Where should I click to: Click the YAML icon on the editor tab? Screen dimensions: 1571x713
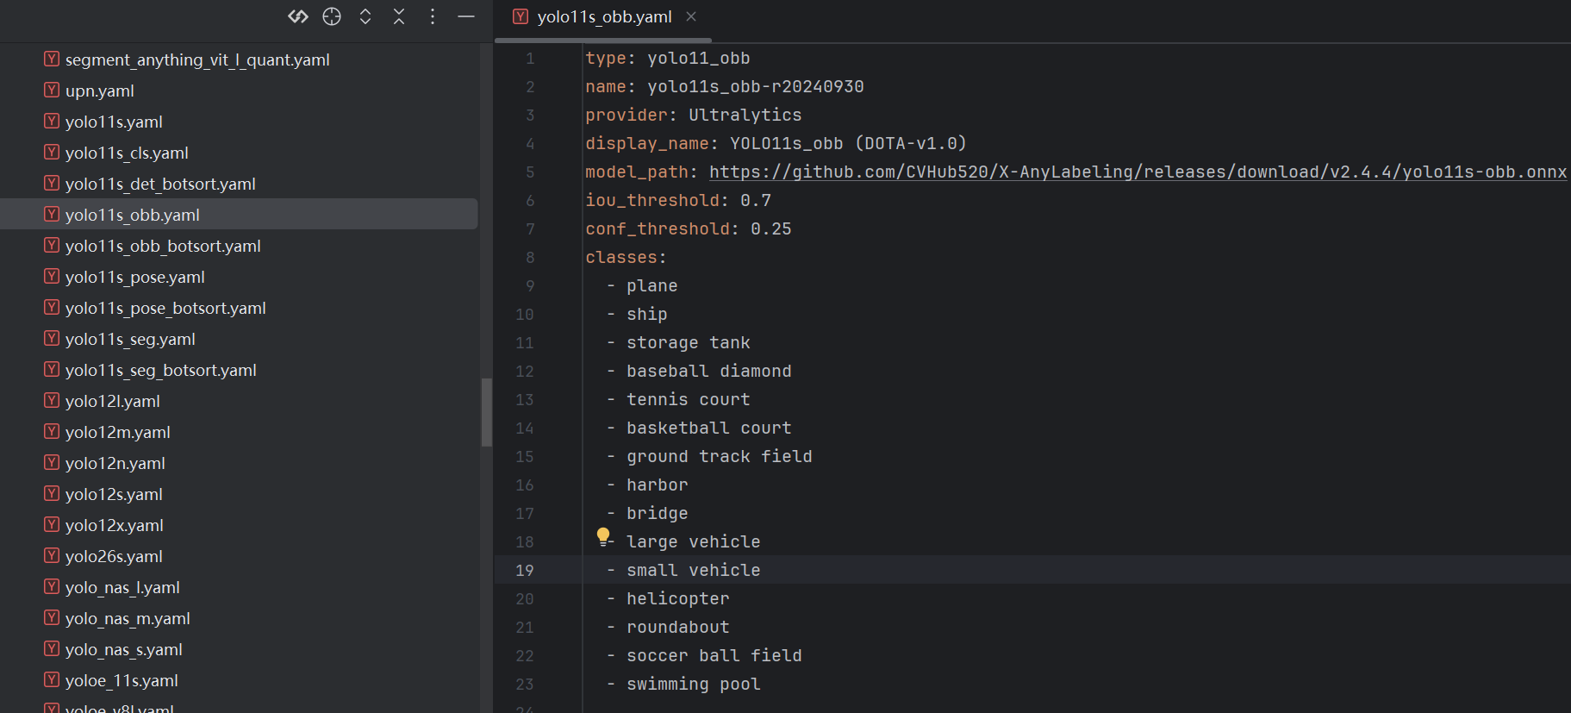point(521,16)
